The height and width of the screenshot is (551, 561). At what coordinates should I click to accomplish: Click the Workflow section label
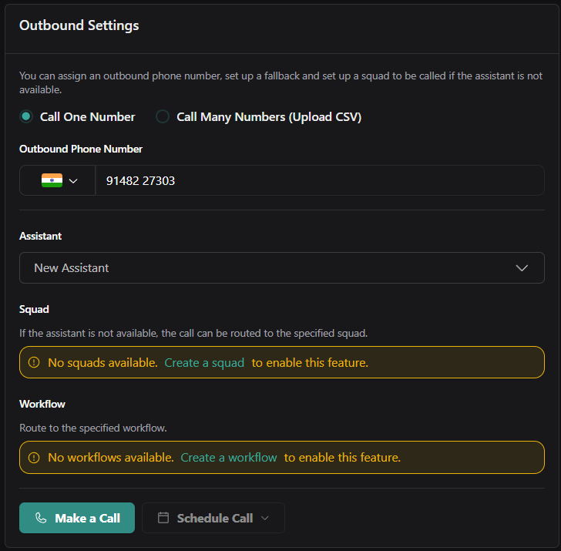[x=42, y=404]
